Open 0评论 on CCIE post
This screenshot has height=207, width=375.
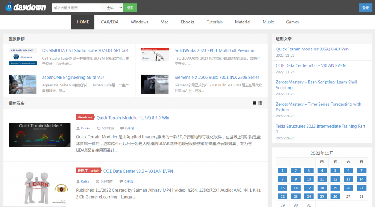click(129, 181)
